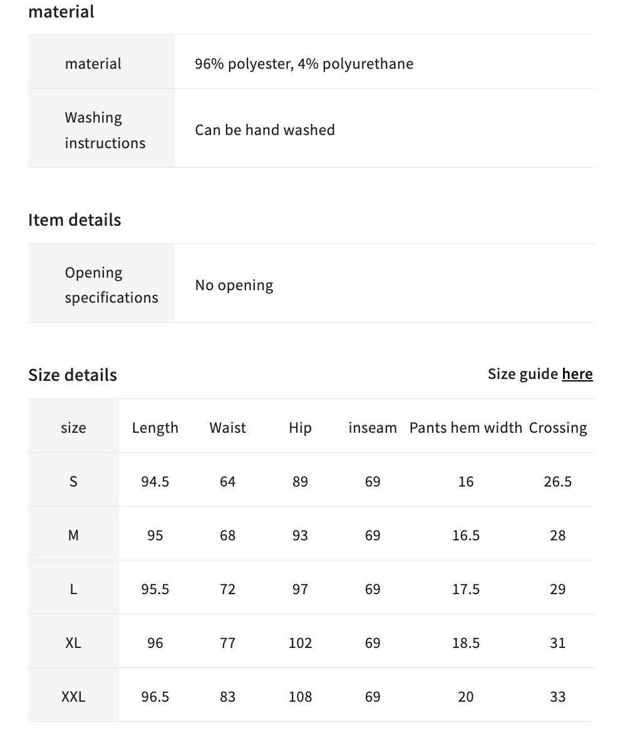
Task: Click the Length column header
Action: (155, 427)
